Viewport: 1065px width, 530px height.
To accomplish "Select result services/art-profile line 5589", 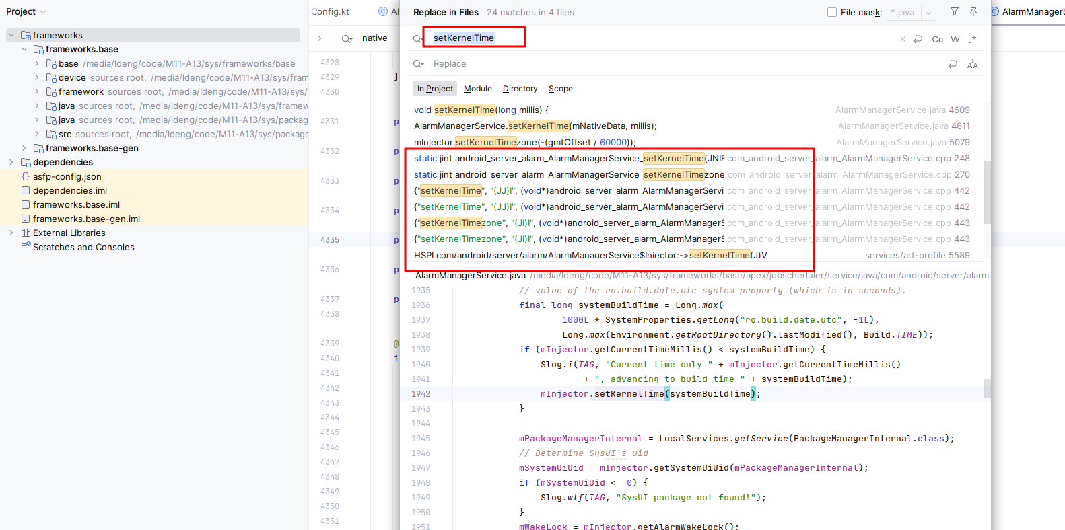I will pyautogui.click(x=692, y=255).
